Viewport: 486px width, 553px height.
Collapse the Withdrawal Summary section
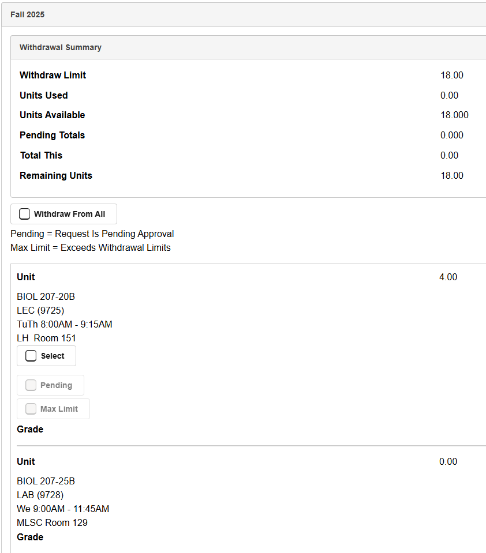point(60,47)
